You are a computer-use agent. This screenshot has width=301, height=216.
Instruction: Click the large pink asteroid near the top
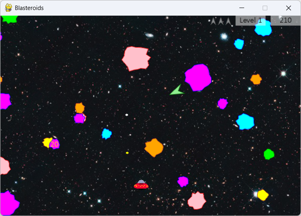pyautogui.click(x=136, y=58)
